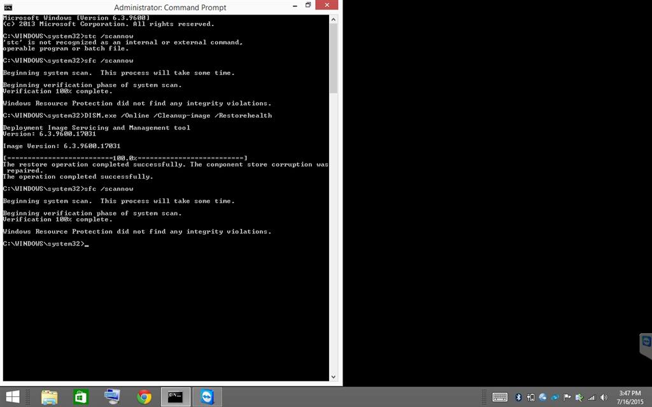The width and height of the screenshot is (652, 407).
Task: Click 'Microsoft Windows [Version 6.3.9600]' line
Action: click(x=76, y=18)
